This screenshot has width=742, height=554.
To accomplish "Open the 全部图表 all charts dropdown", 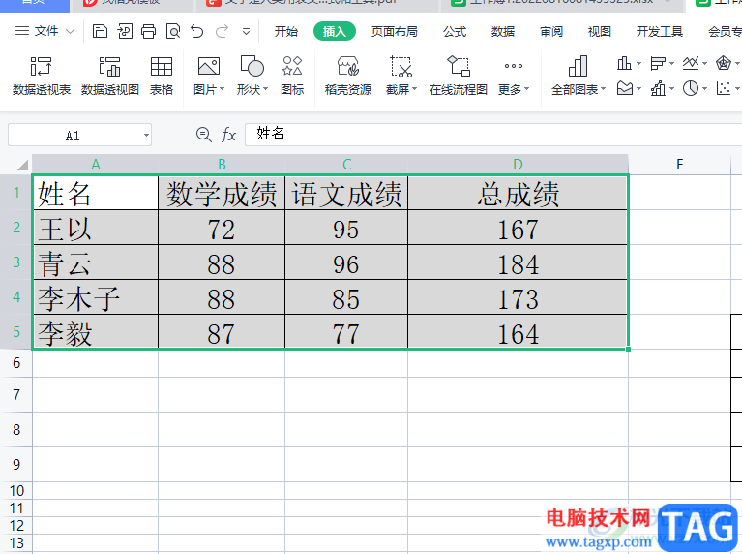I will (579, 76).
